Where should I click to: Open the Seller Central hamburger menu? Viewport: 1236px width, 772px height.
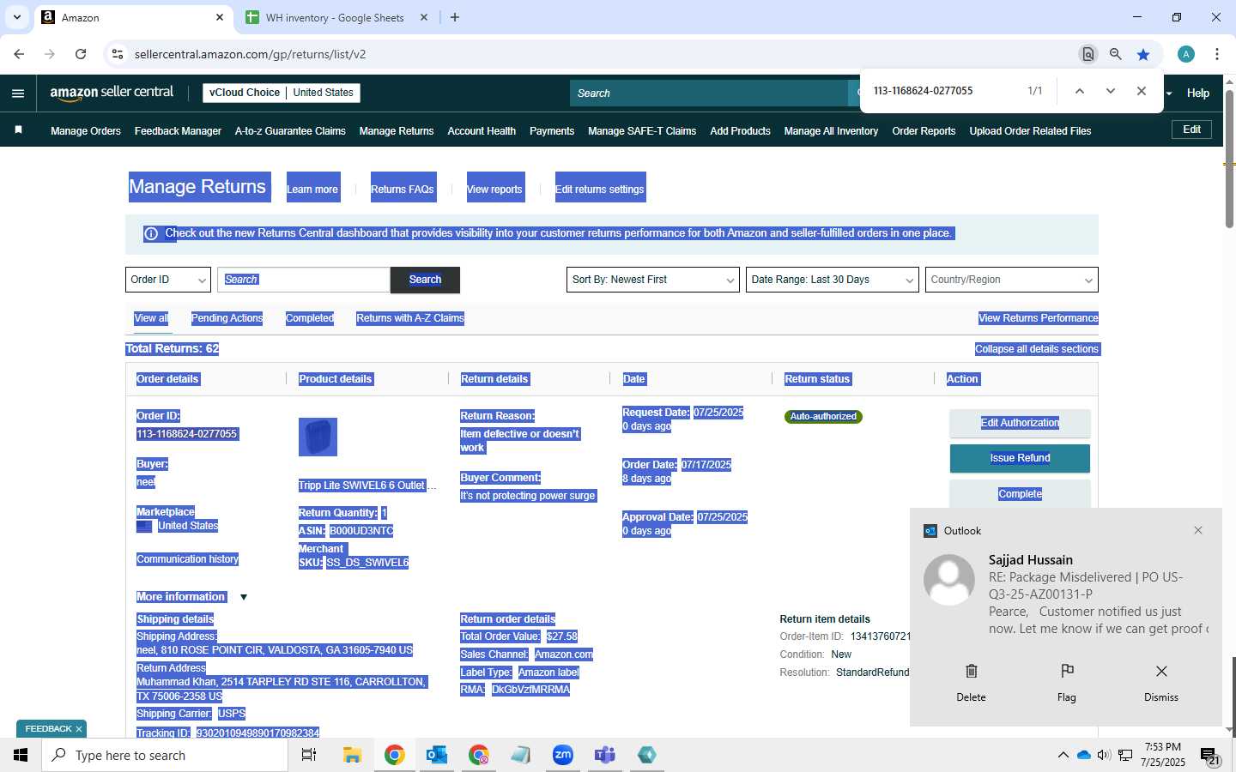(18, 93)
